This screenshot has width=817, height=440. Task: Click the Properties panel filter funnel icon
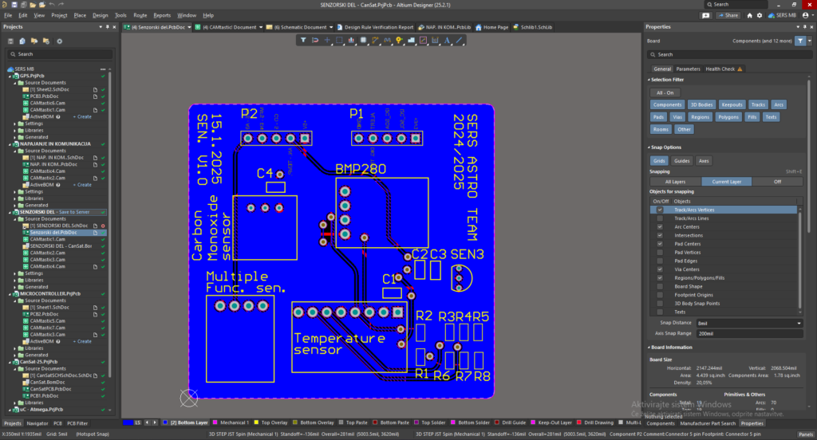point(801,40)
